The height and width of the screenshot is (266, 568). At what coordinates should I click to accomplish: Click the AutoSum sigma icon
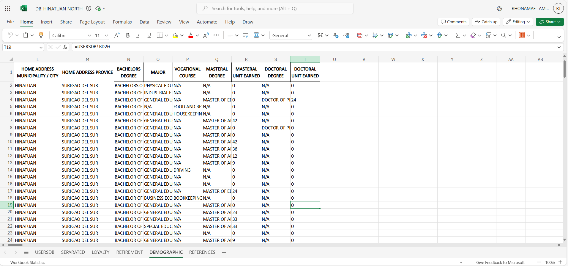(457, 35)
